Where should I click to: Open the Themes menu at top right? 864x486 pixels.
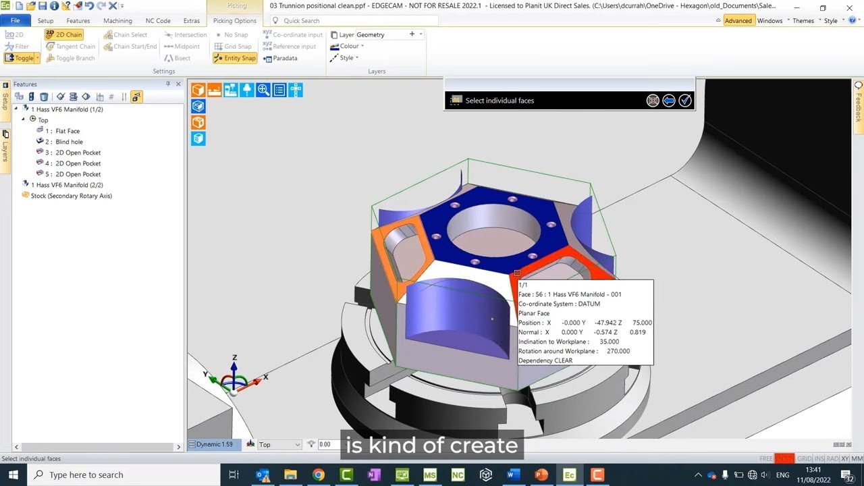803,21
